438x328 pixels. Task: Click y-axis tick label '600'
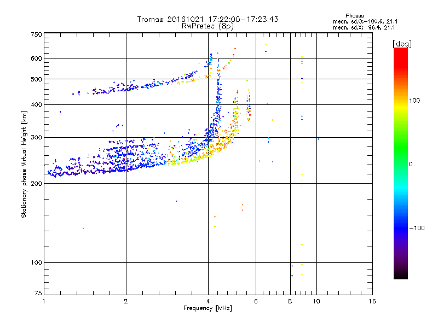pos(37,58)
